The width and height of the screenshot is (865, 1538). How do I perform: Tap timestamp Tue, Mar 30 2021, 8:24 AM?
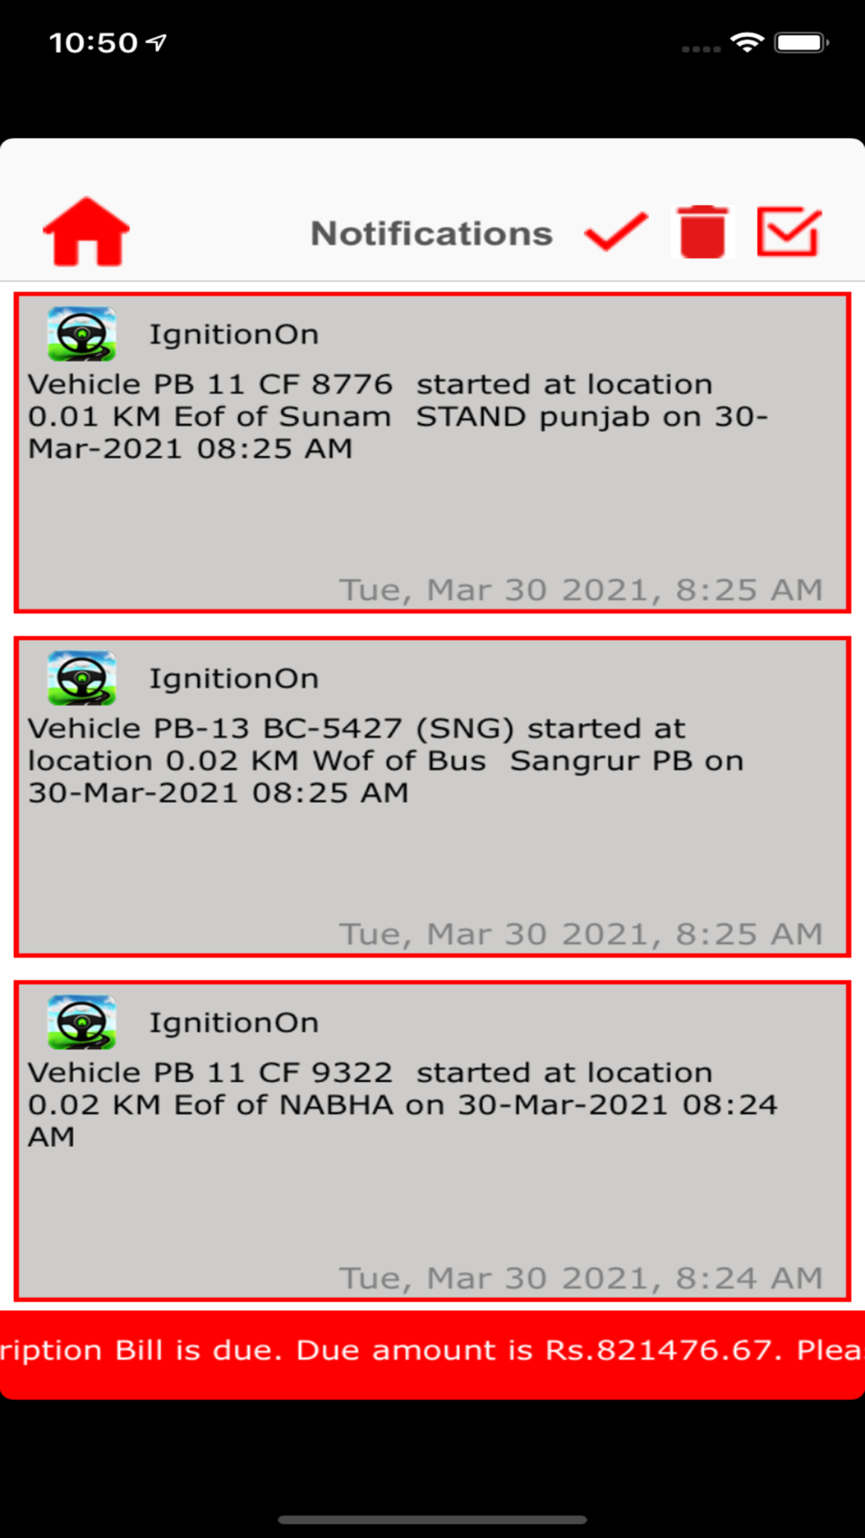(x=580, y=1278)
